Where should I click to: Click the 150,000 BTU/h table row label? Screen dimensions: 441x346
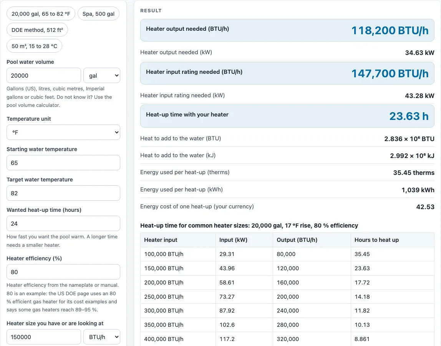point(164,268)
